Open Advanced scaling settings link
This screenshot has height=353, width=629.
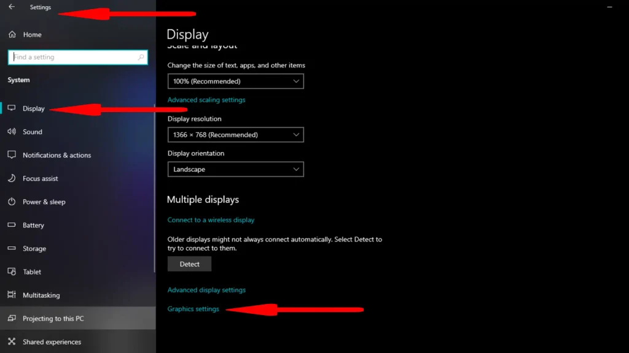[x=206, y=100]
